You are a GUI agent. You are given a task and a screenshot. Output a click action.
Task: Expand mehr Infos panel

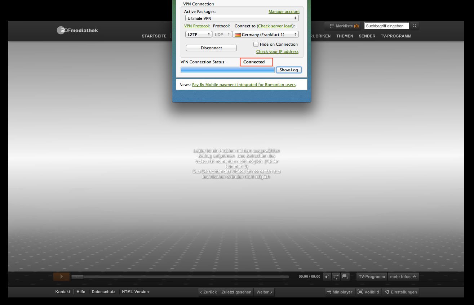403,277
